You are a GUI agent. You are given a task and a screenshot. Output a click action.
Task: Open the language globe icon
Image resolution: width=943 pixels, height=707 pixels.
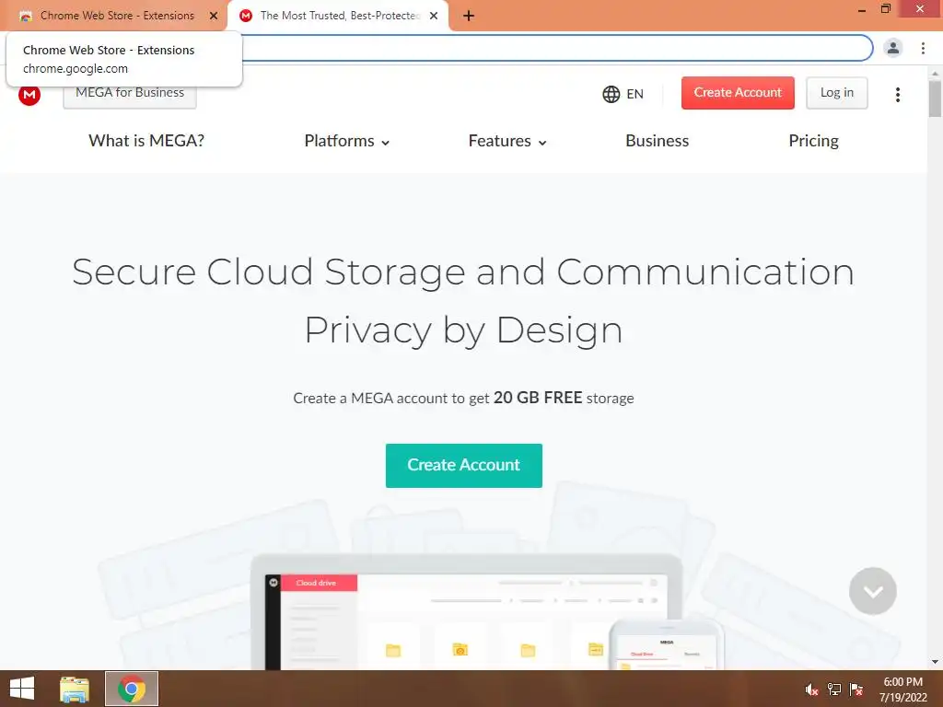[611, 94]
